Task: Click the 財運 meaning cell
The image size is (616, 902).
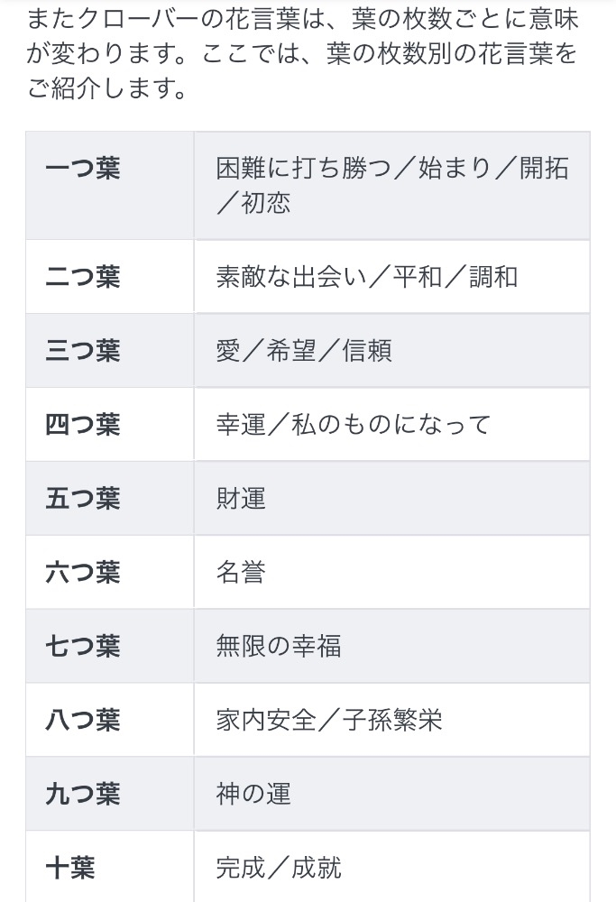Action: point(391,498)
